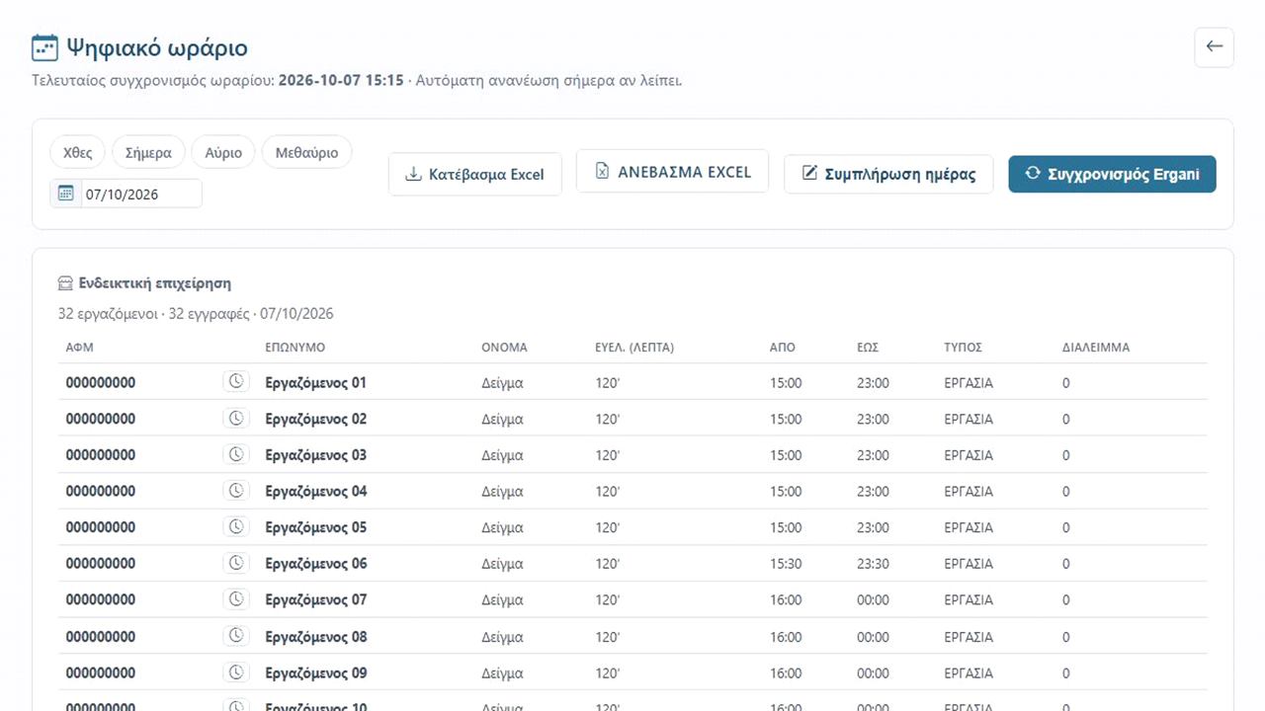This screenshot has height=711, width=1265.
Task: Click clock icon for Εργαζόμενος 08
Action: point(236,636)
